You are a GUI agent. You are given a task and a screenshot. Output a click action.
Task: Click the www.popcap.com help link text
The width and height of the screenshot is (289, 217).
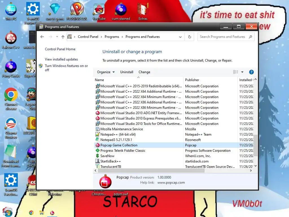pos(171,183)
